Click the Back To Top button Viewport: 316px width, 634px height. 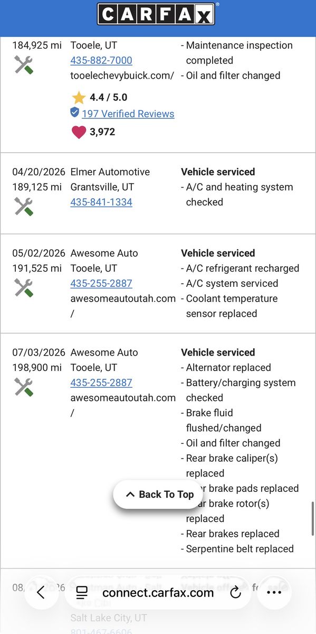click(159, 495)
